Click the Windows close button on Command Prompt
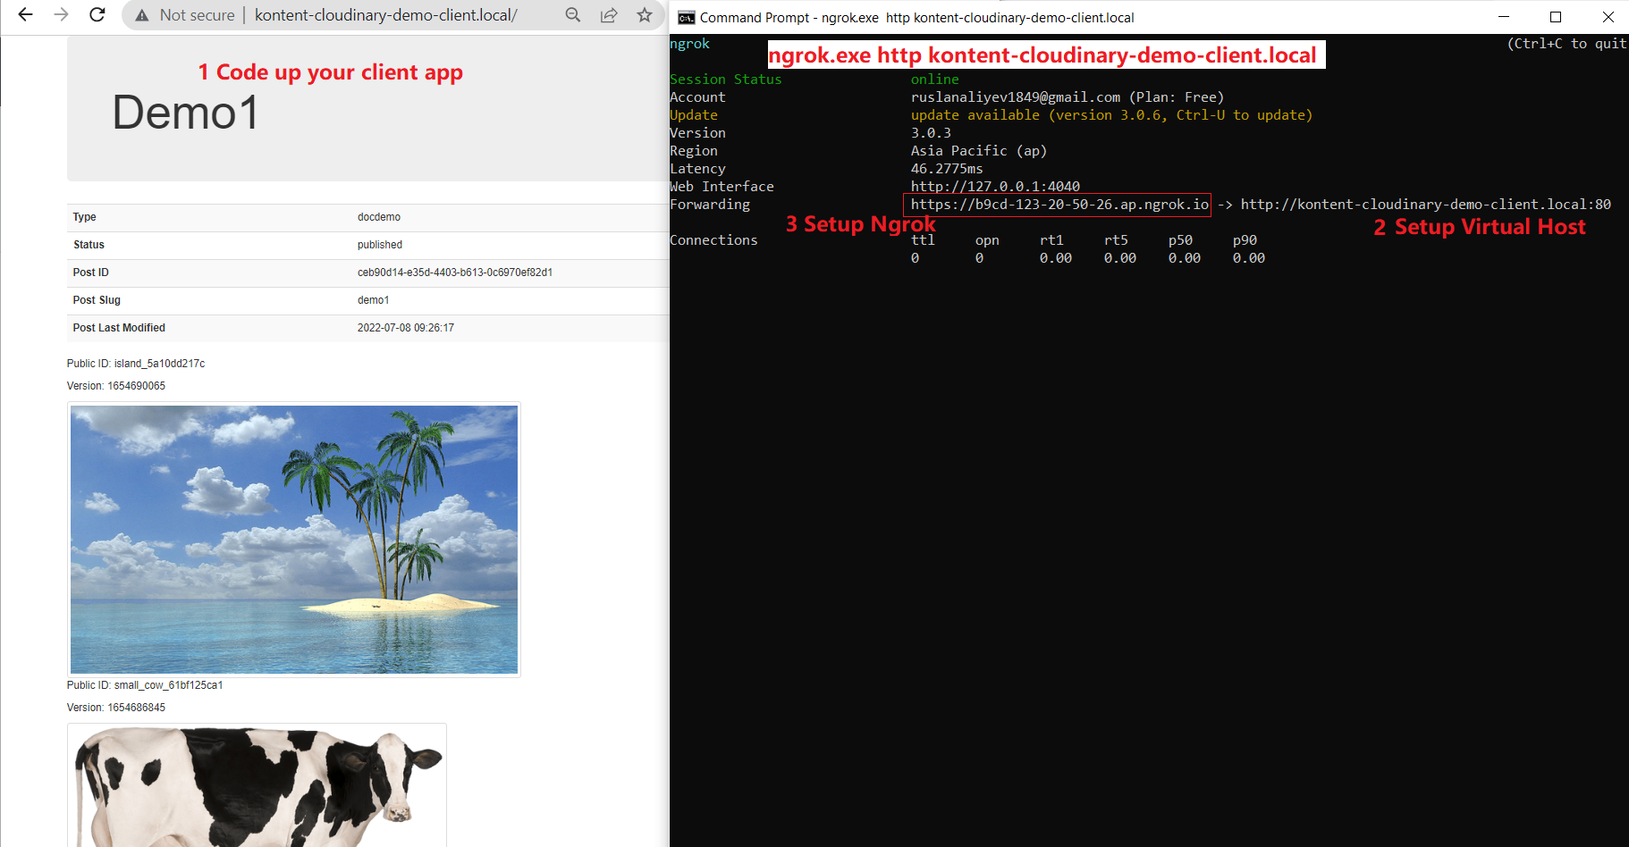1629x847 pixels. [x=1608, y=17]
